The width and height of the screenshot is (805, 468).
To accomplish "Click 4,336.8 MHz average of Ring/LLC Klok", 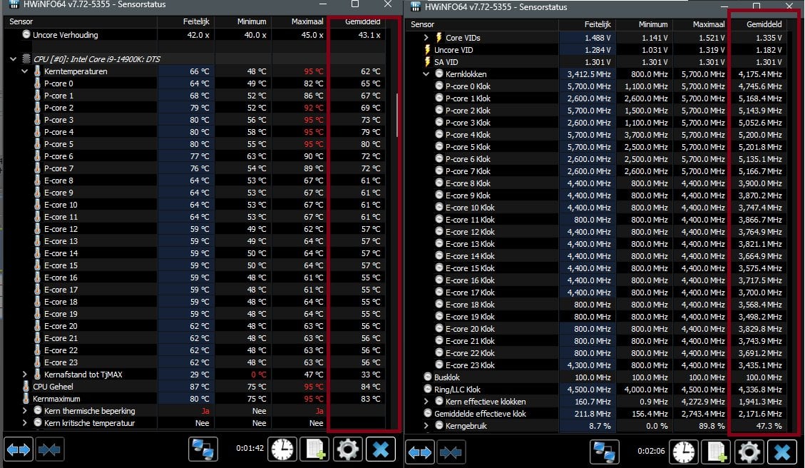I will coord(760,390).
